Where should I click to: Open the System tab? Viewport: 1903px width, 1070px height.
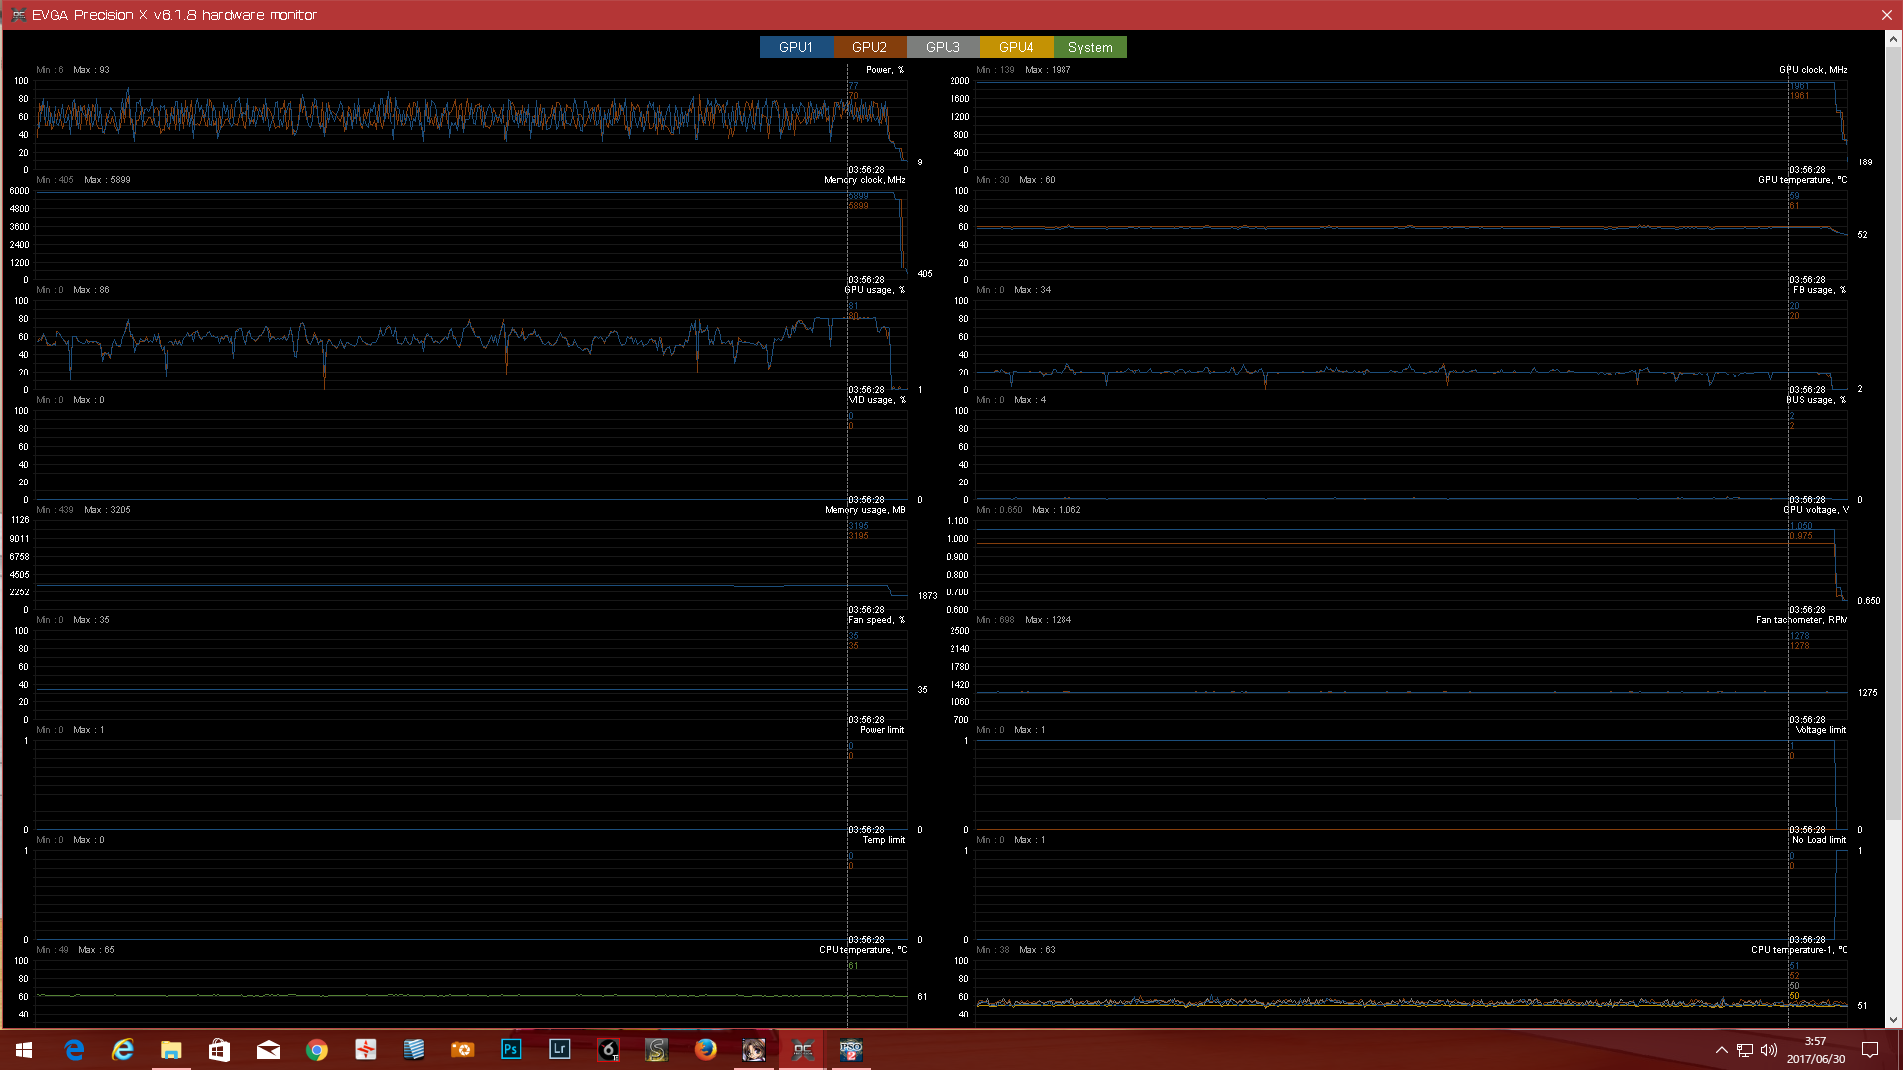(x=1090, y=47)
